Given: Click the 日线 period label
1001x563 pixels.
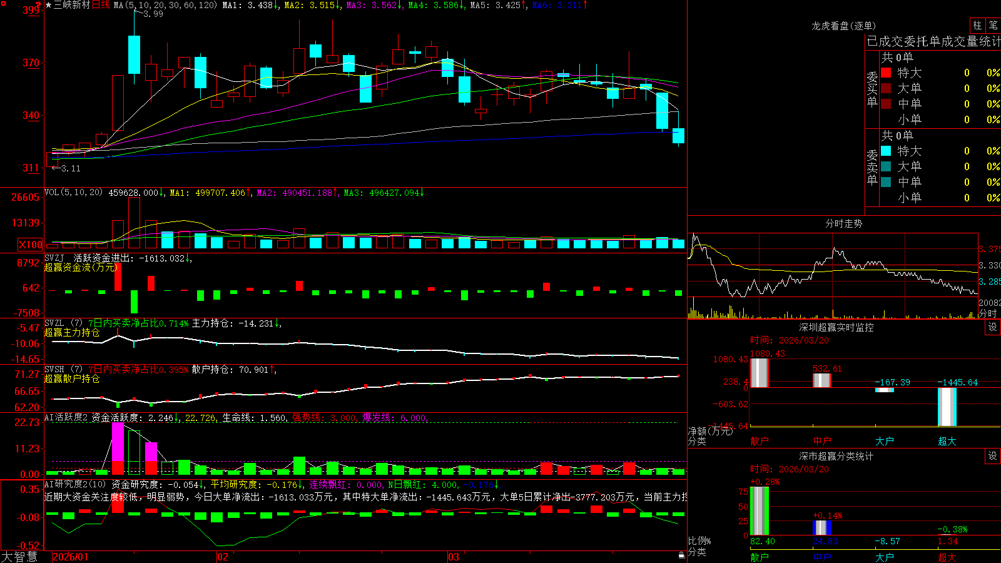Looking at the screenshot, I should point(101,5).
